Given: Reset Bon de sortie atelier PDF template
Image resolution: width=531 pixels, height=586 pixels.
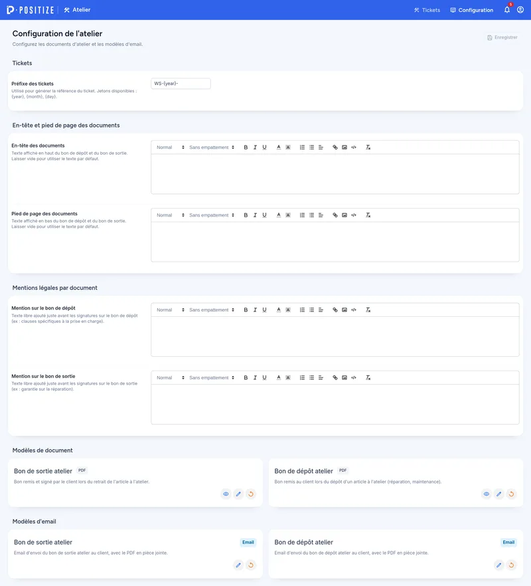Looking at the screenshot, I should coord(251,494).
